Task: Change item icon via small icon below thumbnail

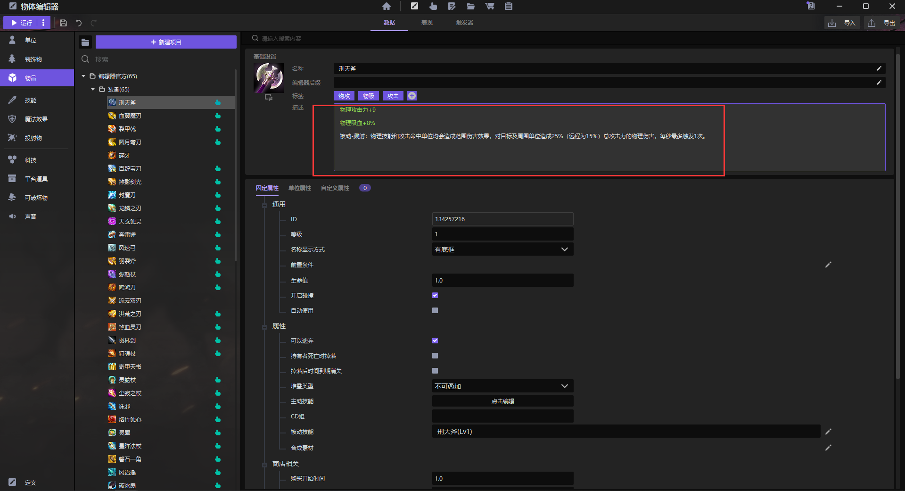Action: click(x=269, y=97)
